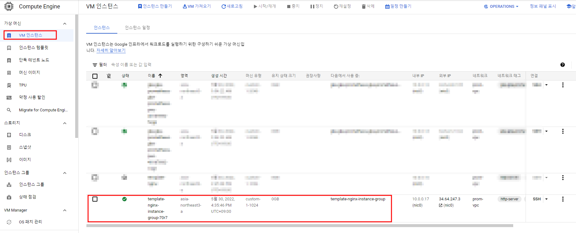Open more actions menu for template-nginx-instance-group-70r7
This screenshot has width=576, height=233.
tap(563, 199)
